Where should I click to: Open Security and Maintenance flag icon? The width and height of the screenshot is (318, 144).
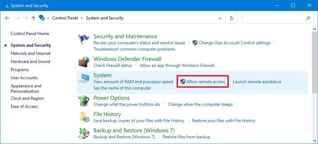tap(83, 39)
